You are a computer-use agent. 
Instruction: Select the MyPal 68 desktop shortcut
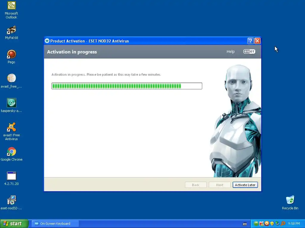point(12,33)
